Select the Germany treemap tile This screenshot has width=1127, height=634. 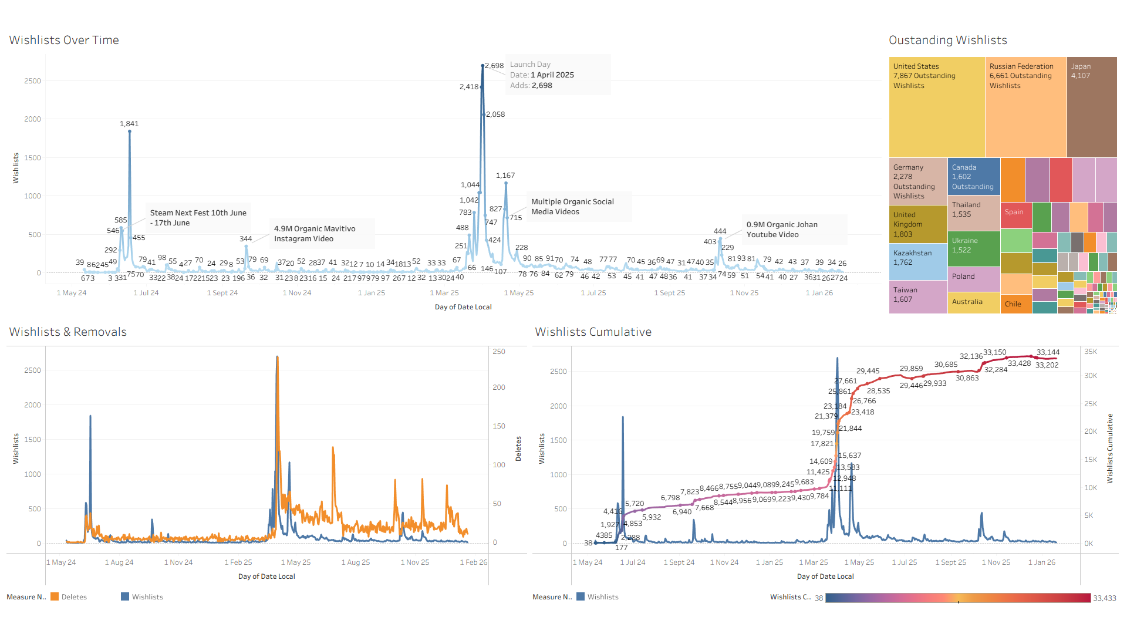[917, 181]
